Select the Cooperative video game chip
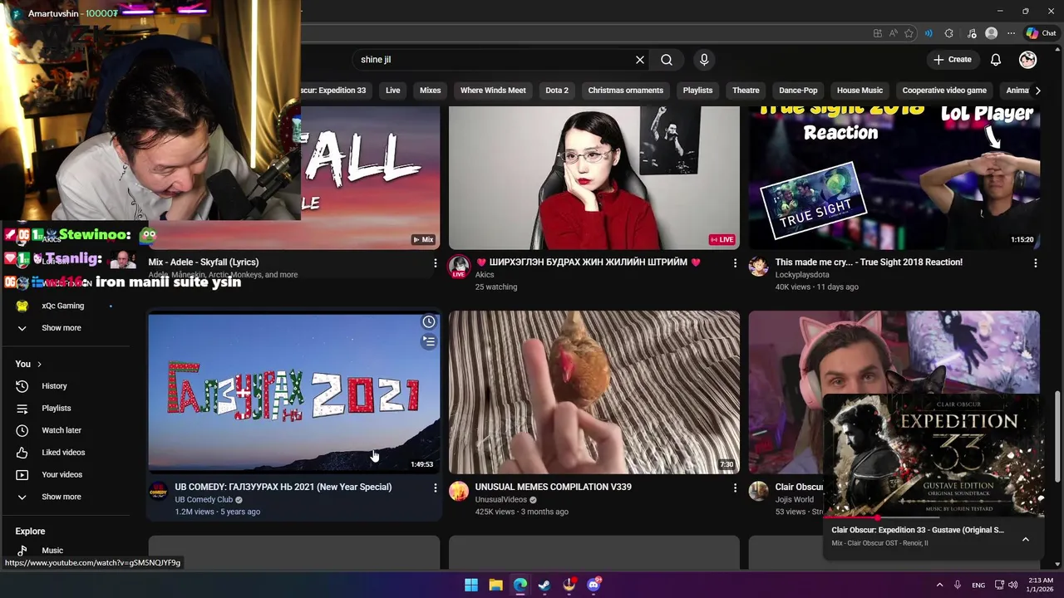 [x=944, y=91]
